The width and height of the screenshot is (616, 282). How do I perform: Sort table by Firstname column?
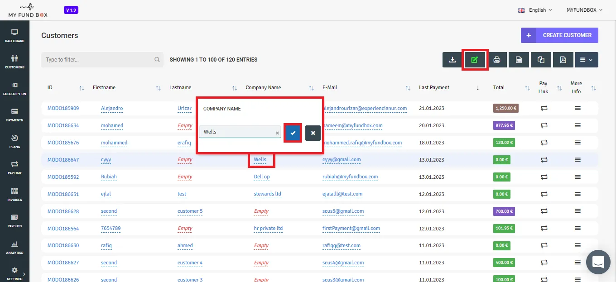tap(158, 88)
